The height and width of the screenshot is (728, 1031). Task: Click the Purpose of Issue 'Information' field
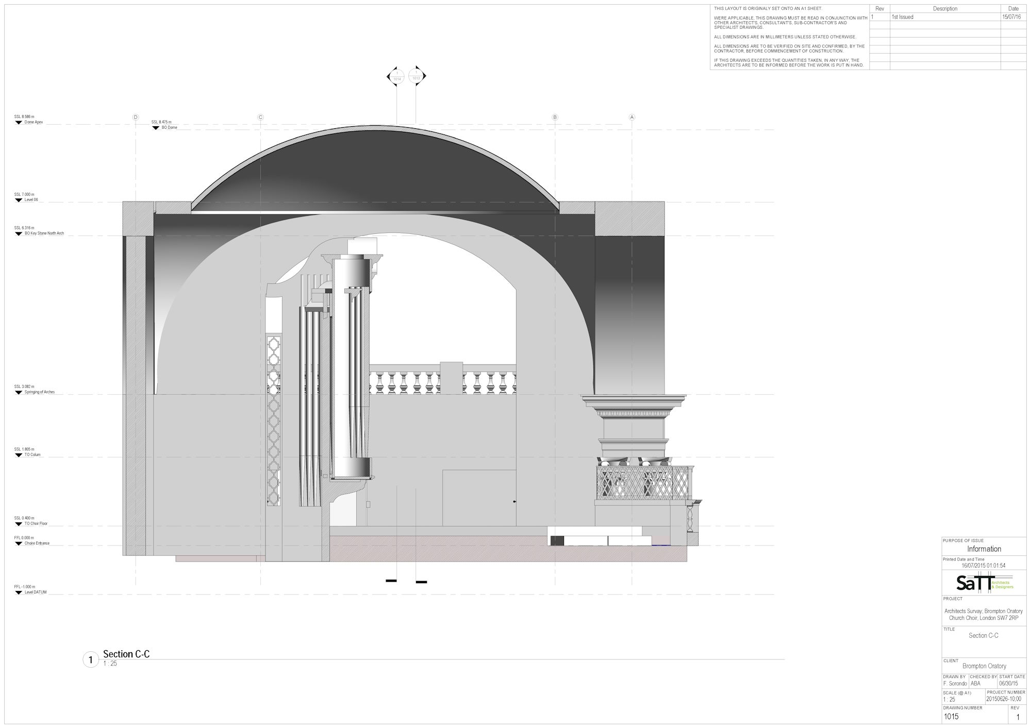tap(984, 549)
